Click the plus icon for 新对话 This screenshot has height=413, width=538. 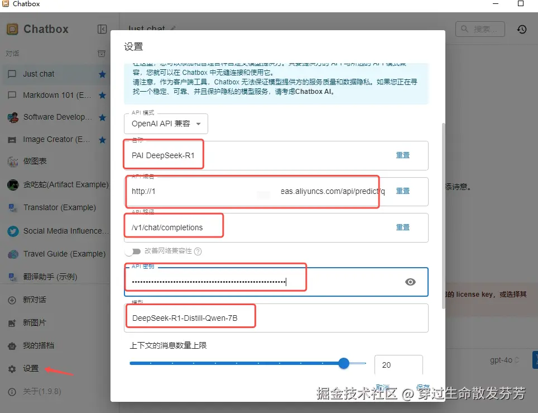pos(12,300)
